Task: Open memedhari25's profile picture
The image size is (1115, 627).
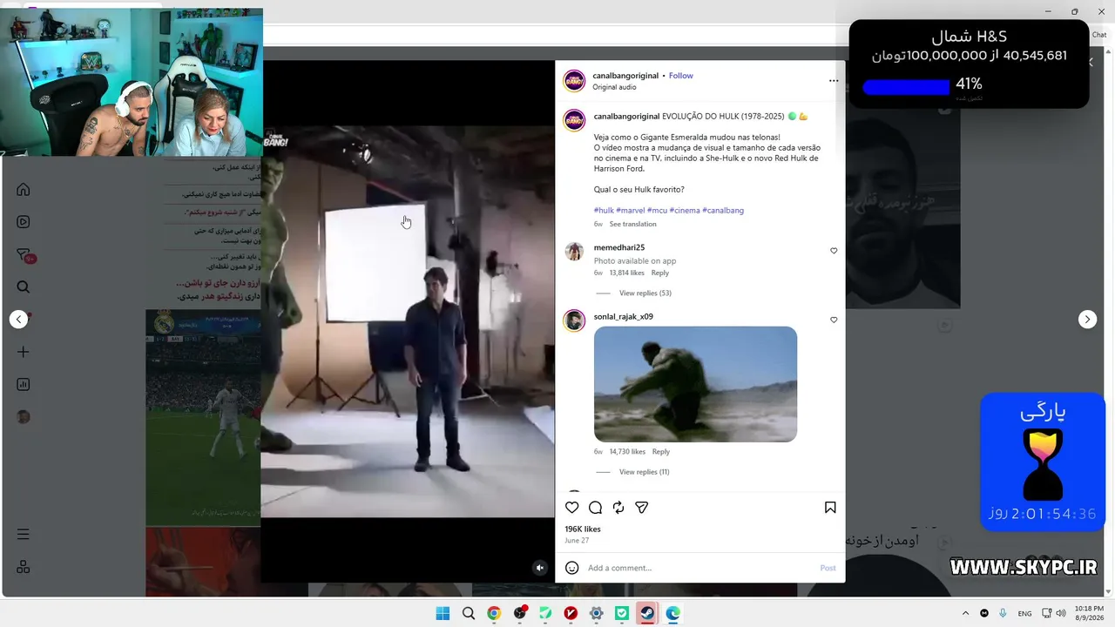Action: click(x=574, y=252)
